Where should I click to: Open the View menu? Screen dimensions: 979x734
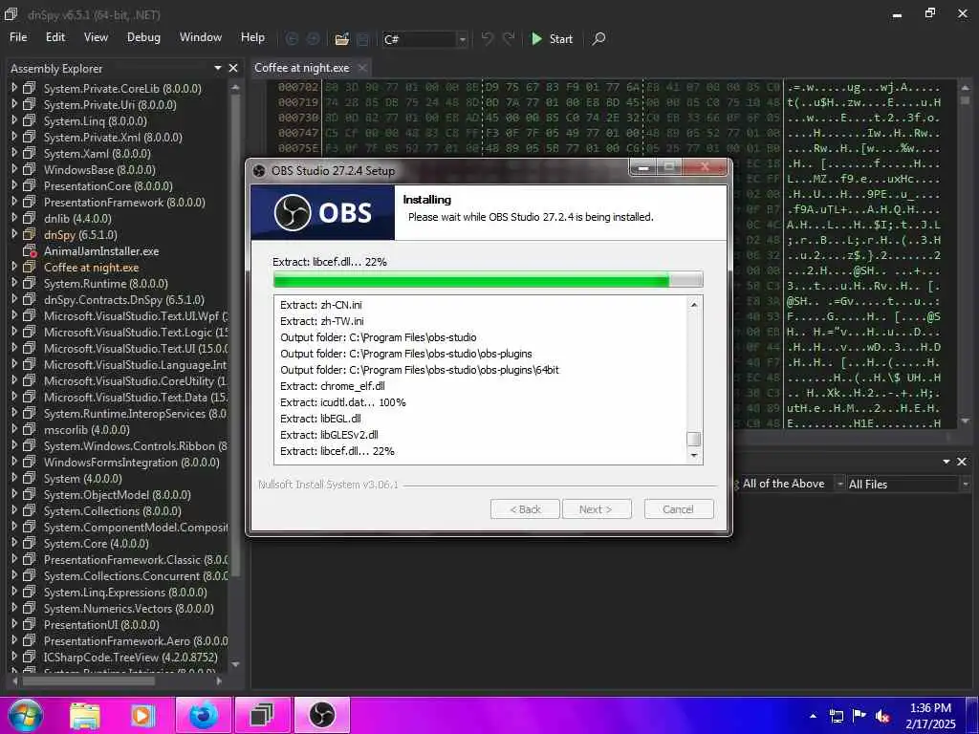pos(96,37)
